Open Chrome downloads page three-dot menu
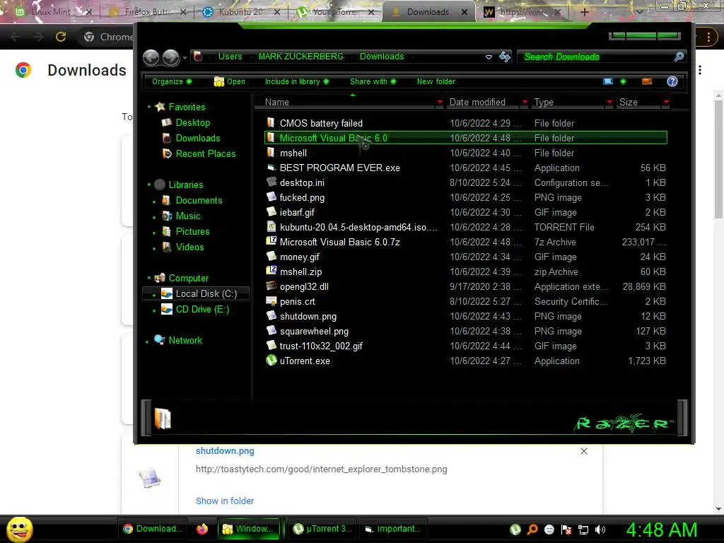This screenshot has height=543, width=724. [700, 70]
